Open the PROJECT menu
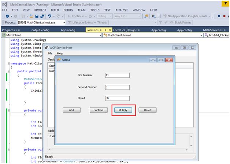 [40, 10]
